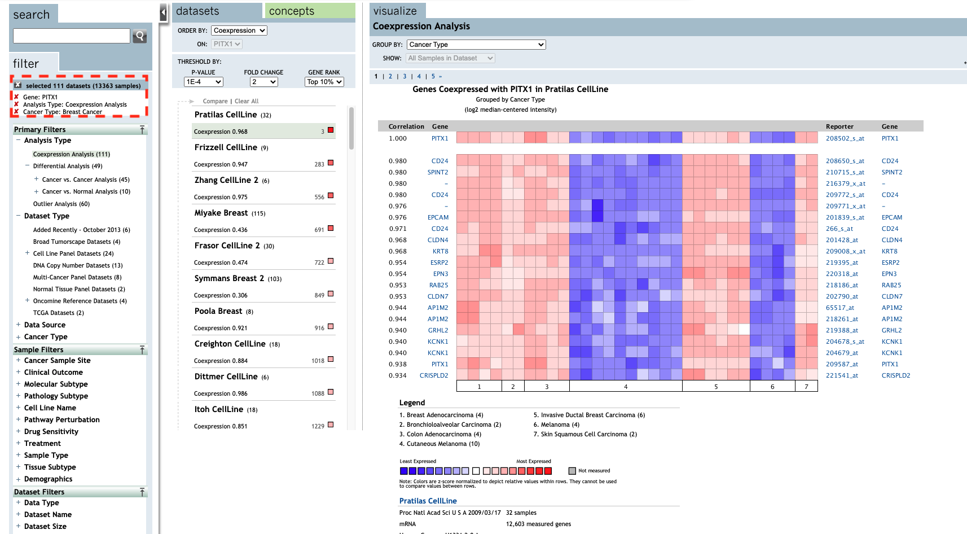
Task: Collapse the Dataset Type filter node
Action: click(18, 216)
